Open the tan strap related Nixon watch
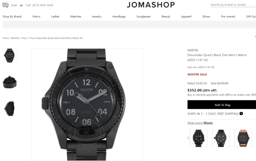Viewport: 256px width, 161px height. tap(243, 138)
